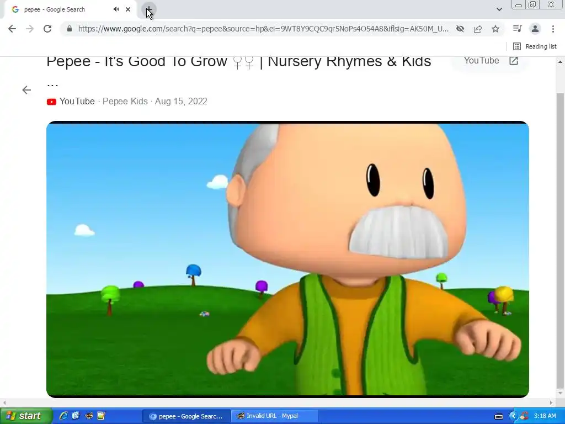This screenshot has width=565, height=424.
Task: Click the address bar URL text
Action: click(263, 29)
